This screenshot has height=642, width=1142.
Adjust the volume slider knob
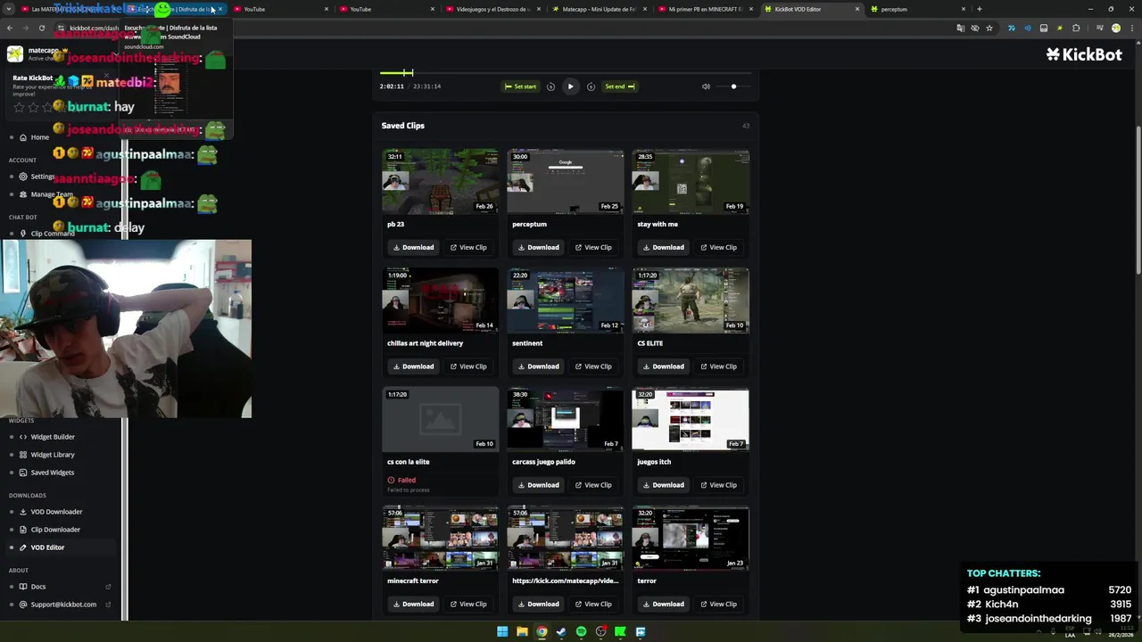[733, 86]
